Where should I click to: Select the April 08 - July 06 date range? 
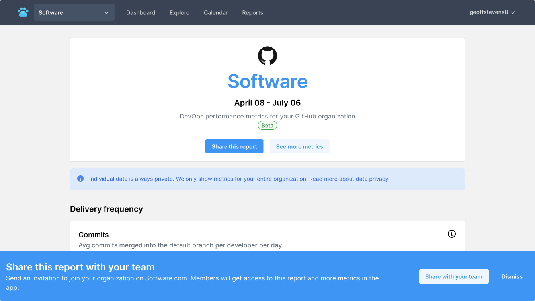(267, 103)
